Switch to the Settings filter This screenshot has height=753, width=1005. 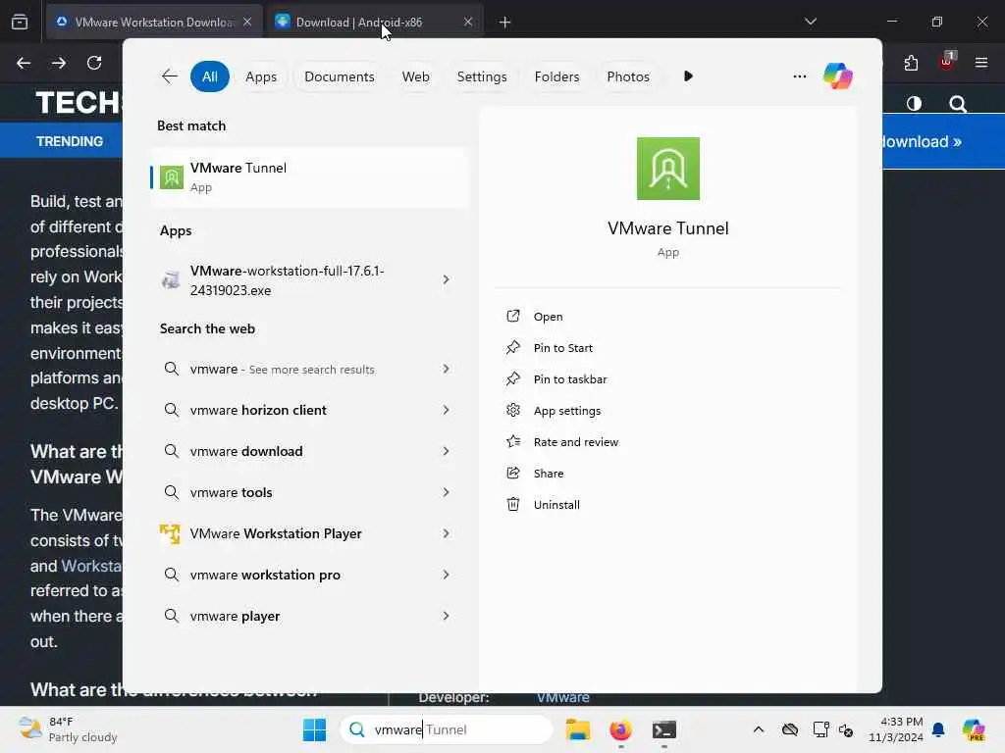(x=481, y=76)
